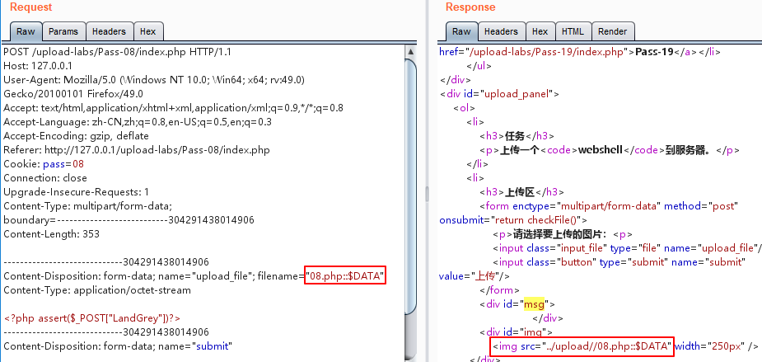Click the User-Agent Mozilla/5.0 header line

pyautogui.click(x=153, y=80)
